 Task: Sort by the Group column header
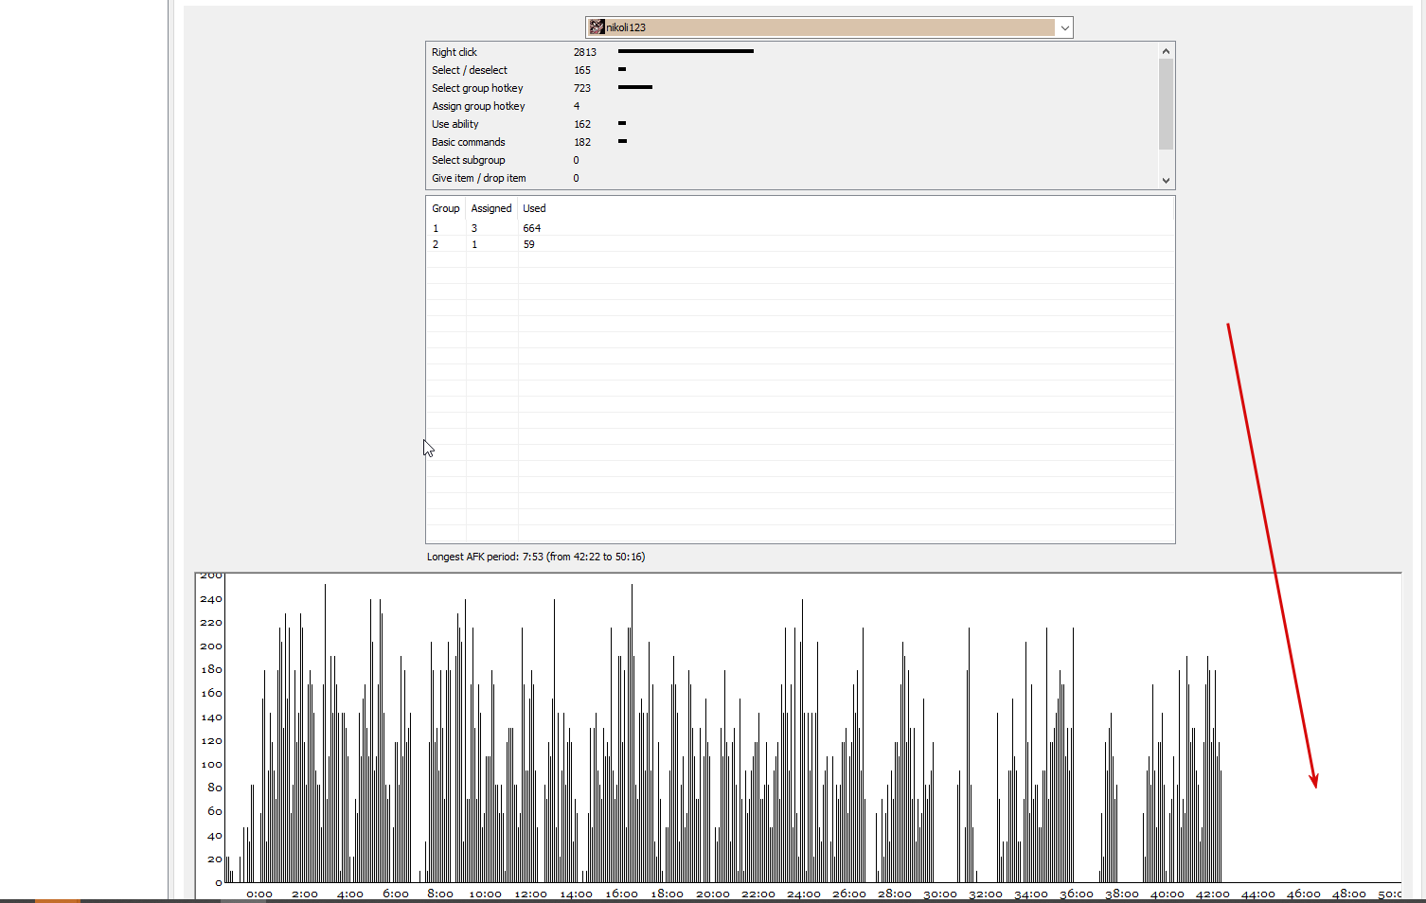coord(446,208)
